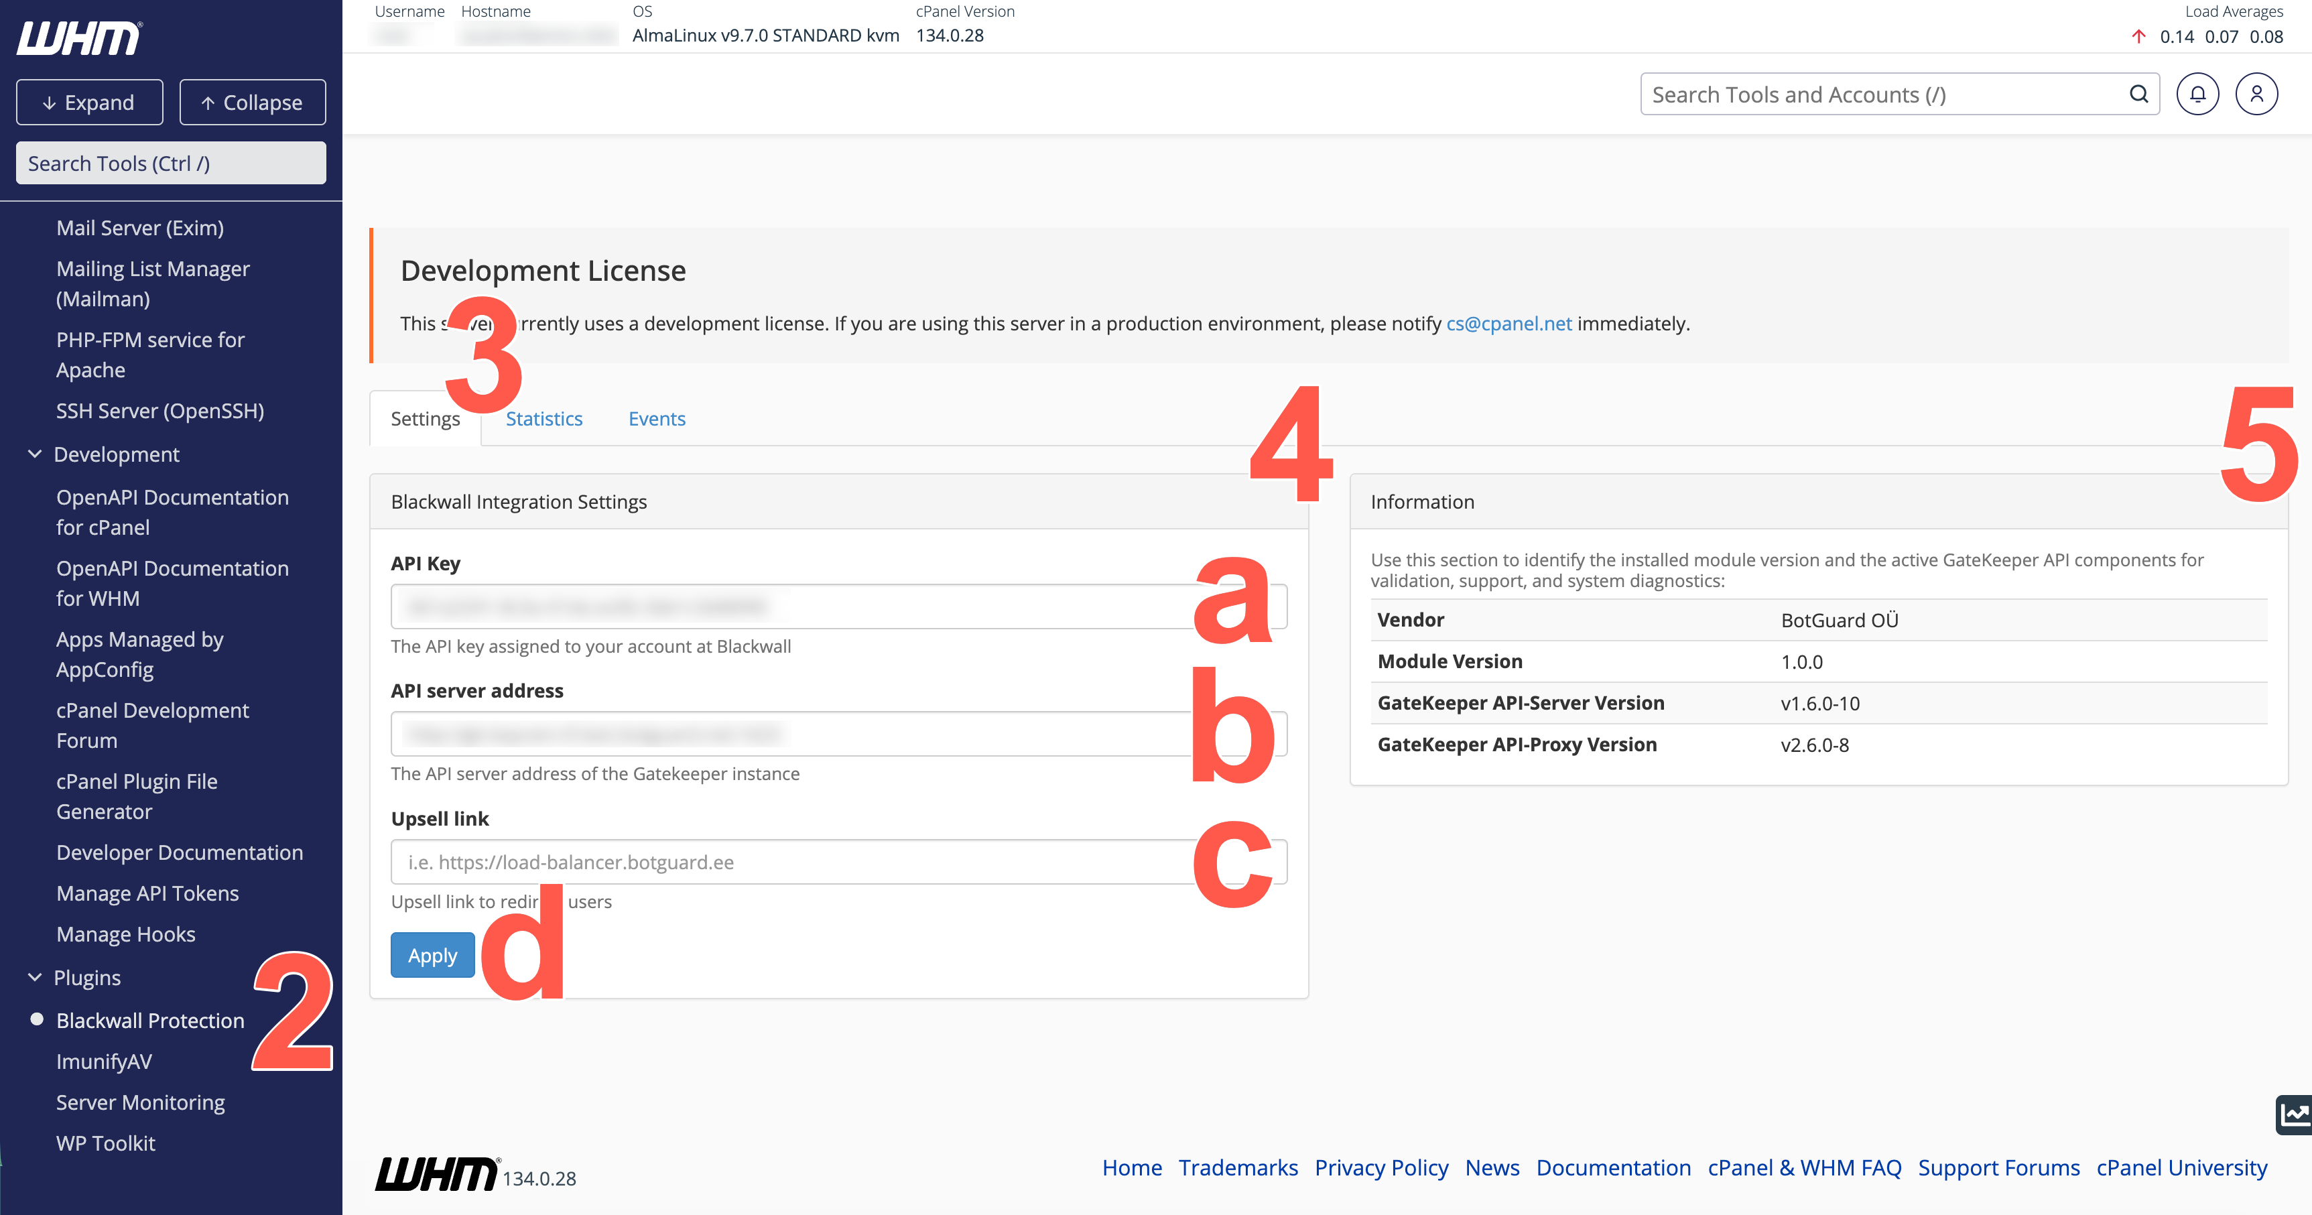Image resolution: width=2312 pixels, height=1215 pixels.
Task: Open Developer Documentation in sidebar
Action: point(180,852)
